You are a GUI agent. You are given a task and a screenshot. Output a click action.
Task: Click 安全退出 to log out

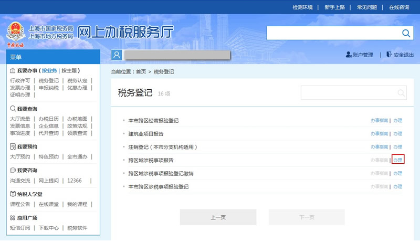click(403, 55)
